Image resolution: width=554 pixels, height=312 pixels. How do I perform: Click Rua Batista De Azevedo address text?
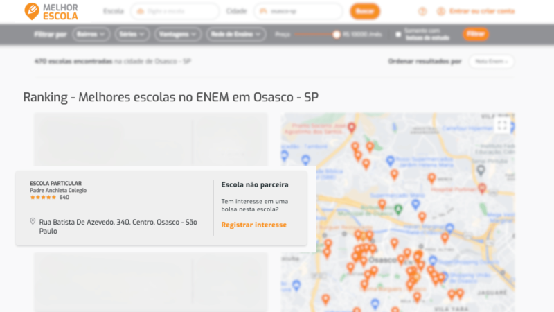pyautogui.click(x=118, y=227)
